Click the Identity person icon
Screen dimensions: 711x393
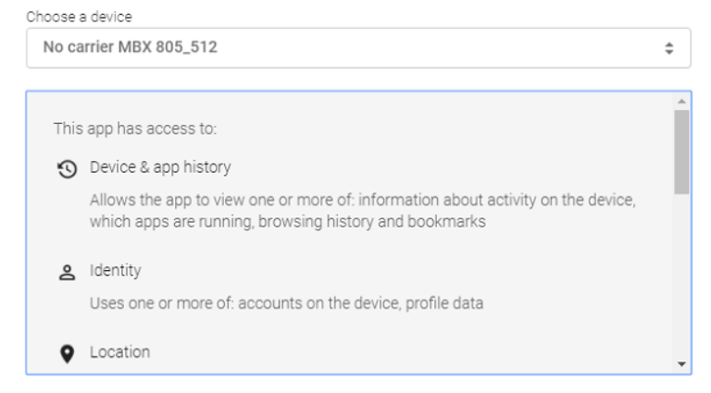(66, 273)
